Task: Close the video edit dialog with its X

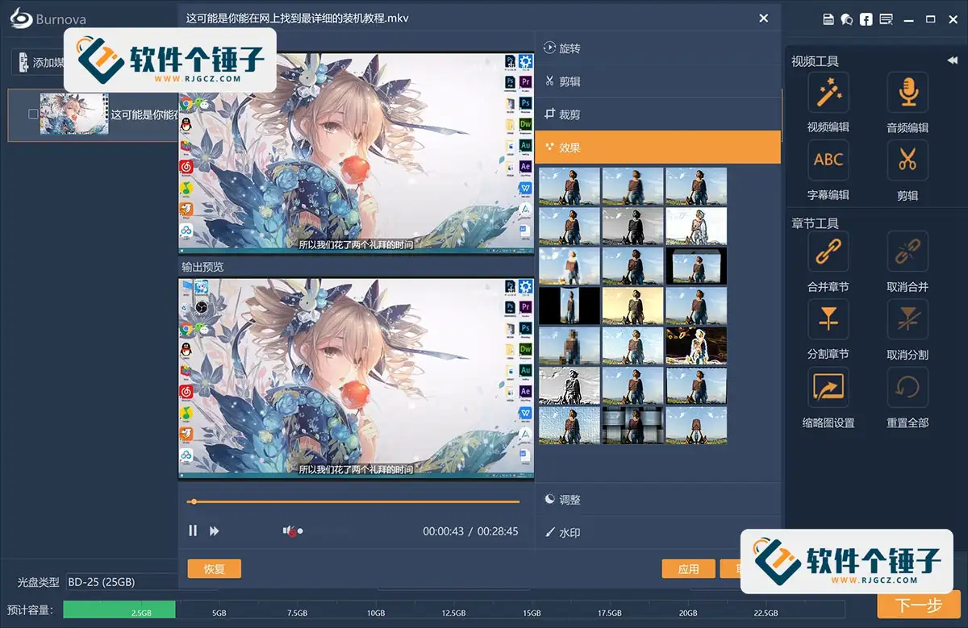Action: click(x=764, y=18)
